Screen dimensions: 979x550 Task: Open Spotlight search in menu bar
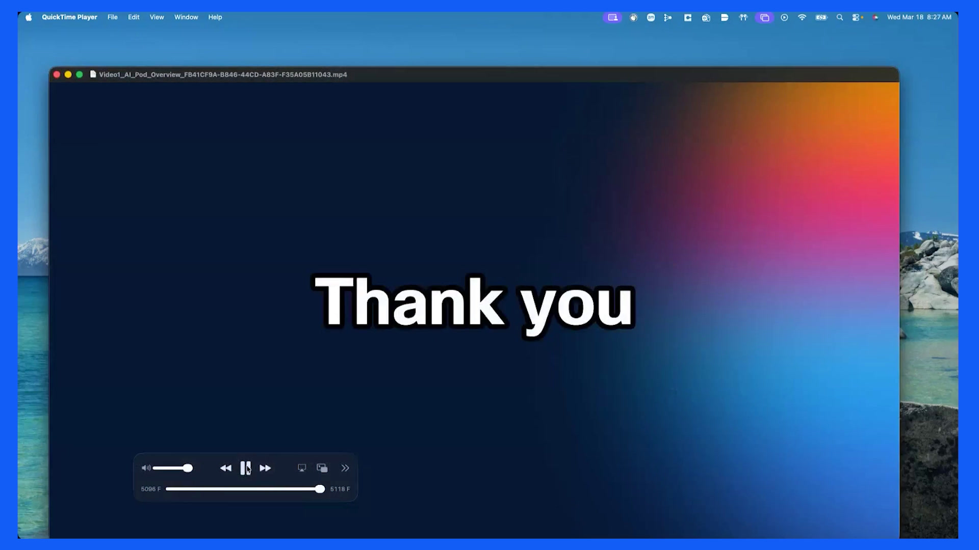[x=840, y=17]
